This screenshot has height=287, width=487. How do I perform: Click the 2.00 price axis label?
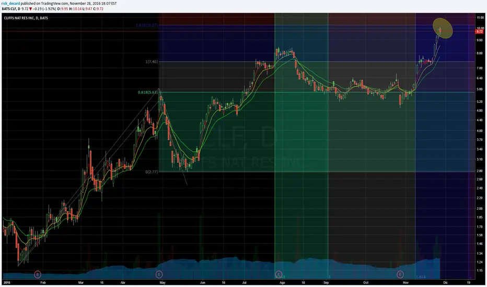coord(480,209)
